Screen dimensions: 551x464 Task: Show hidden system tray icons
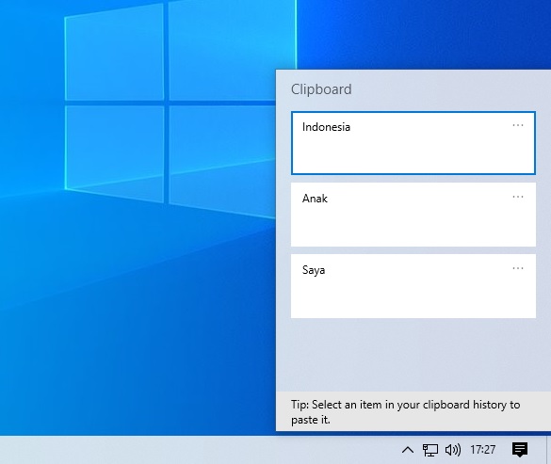pyautogui.click(x=408, y=450)
